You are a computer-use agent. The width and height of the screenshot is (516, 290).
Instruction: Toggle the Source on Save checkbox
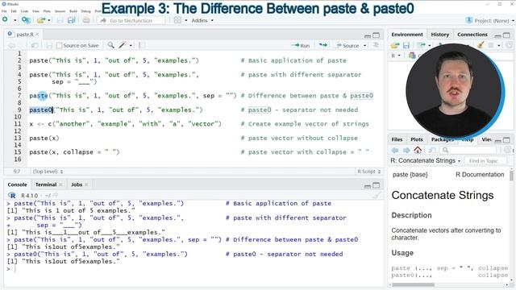coord(59,45)
